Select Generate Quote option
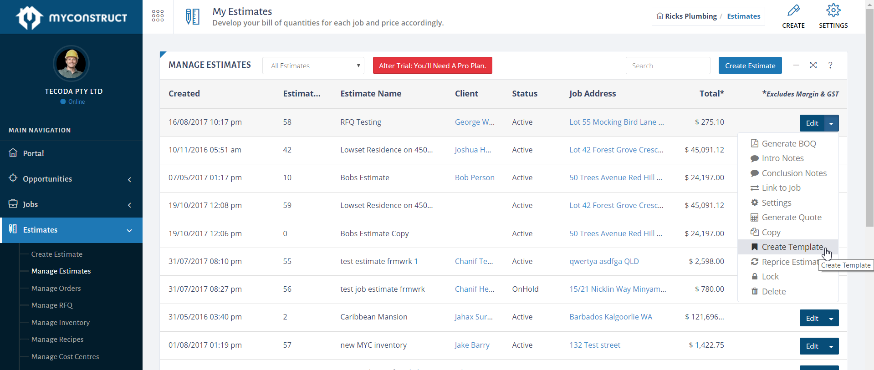Screen dimensions: 874x370 (788, 218)
